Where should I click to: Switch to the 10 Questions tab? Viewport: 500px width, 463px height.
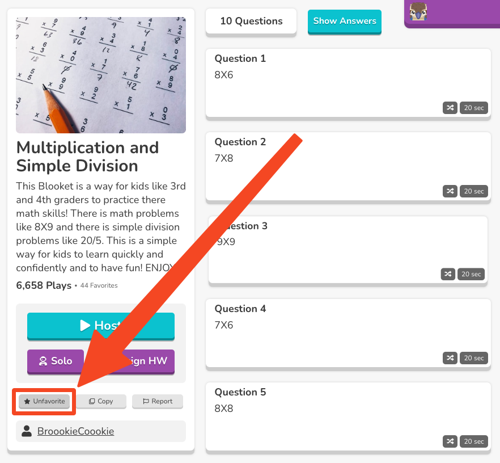point(251,21)
